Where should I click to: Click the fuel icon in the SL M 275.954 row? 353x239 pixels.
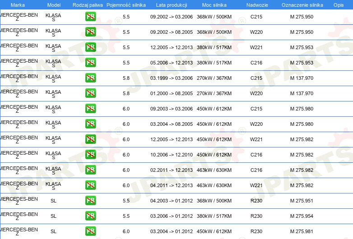point(90,216)
